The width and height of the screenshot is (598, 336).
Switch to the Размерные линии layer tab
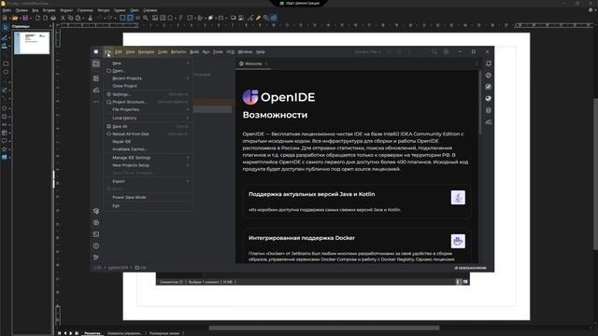tap(164, 333)
